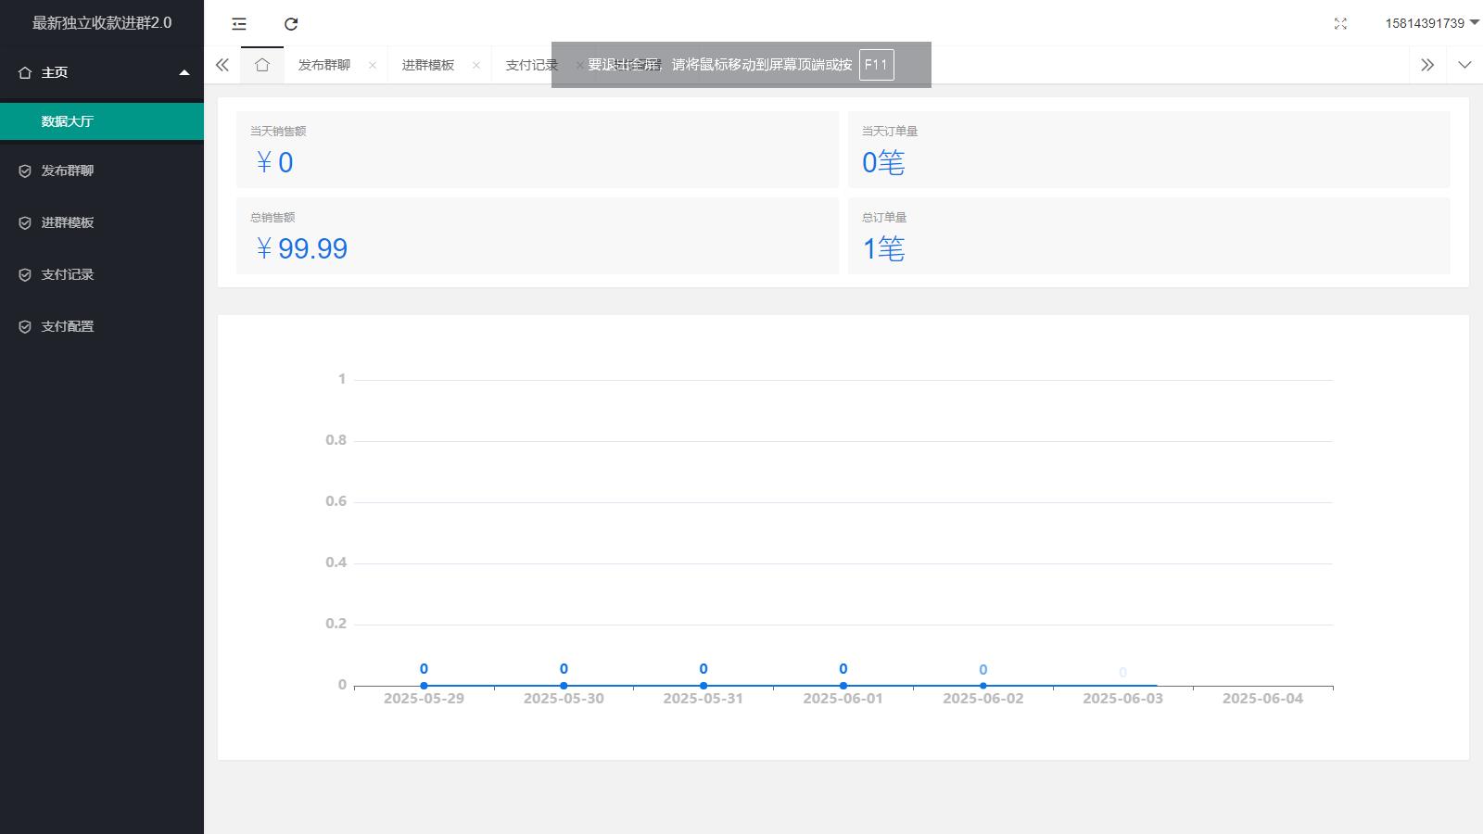Open the 15814391739 account dropdown
This screenshot has width=1483, height=834.
click(1431, 23)
